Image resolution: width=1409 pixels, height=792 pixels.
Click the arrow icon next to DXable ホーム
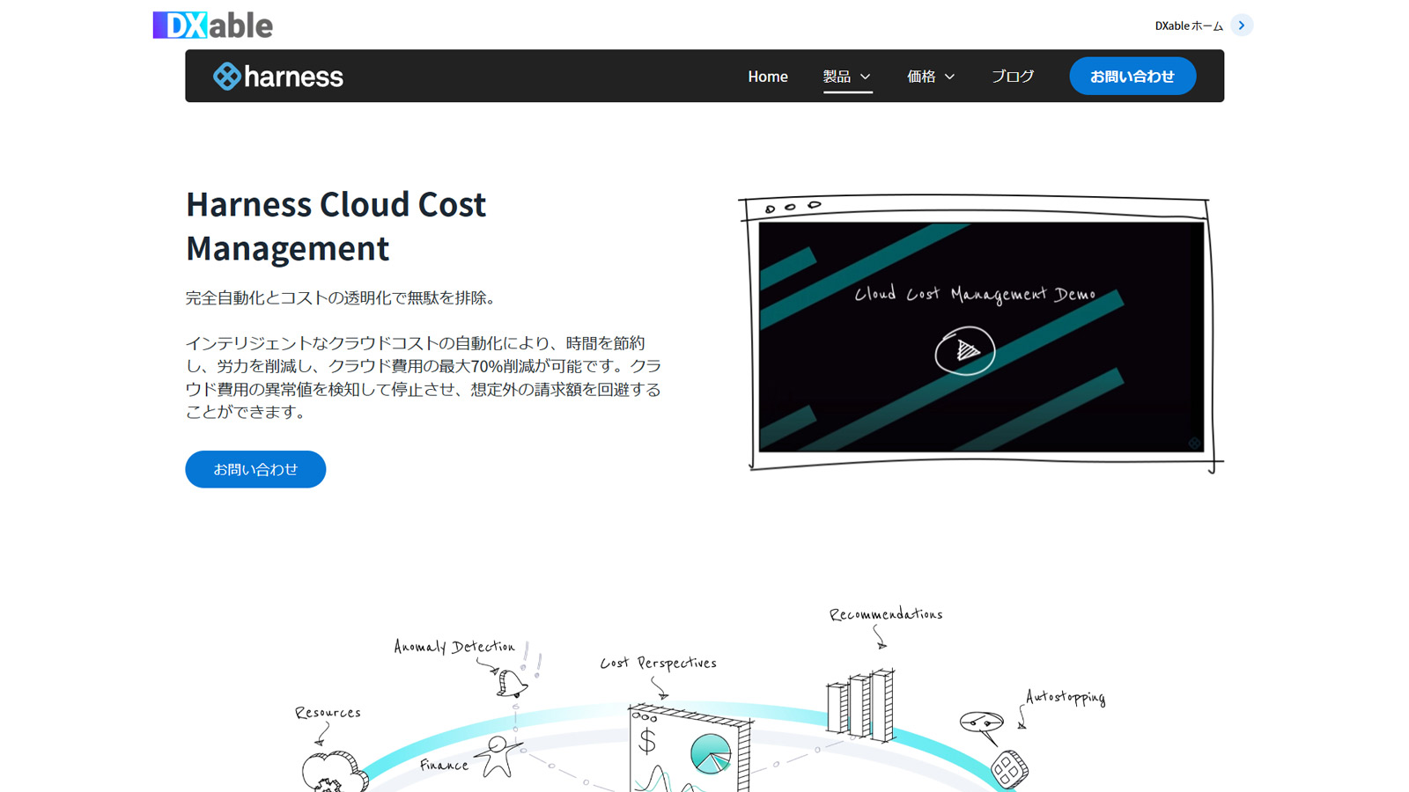point(1242,26)
